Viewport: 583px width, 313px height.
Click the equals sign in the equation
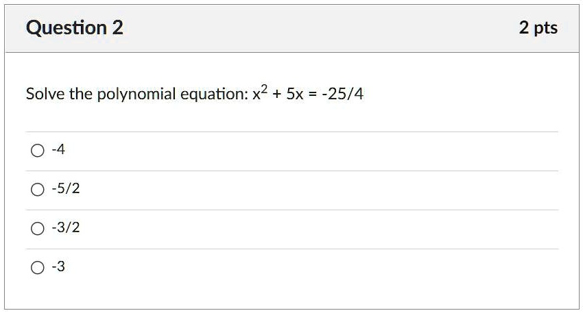coord(313,95)
